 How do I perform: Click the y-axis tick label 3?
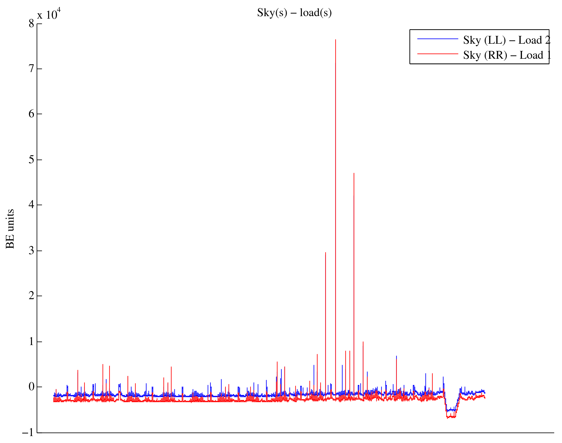click(31, 250)
